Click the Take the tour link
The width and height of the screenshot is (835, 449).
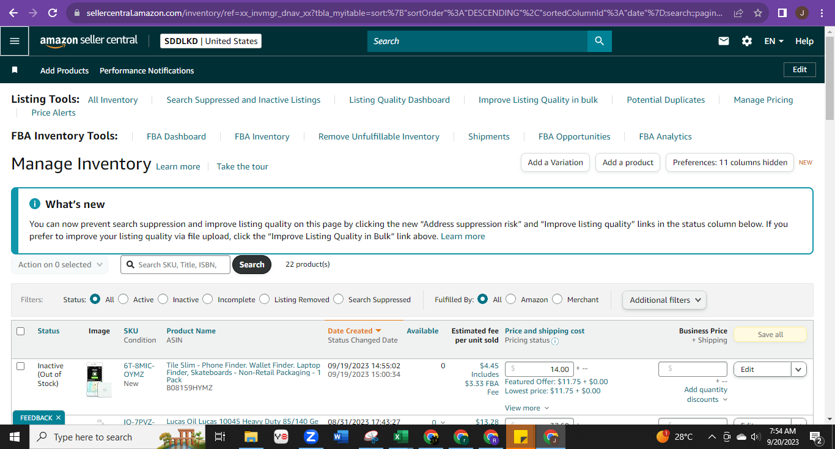point(243,166)
